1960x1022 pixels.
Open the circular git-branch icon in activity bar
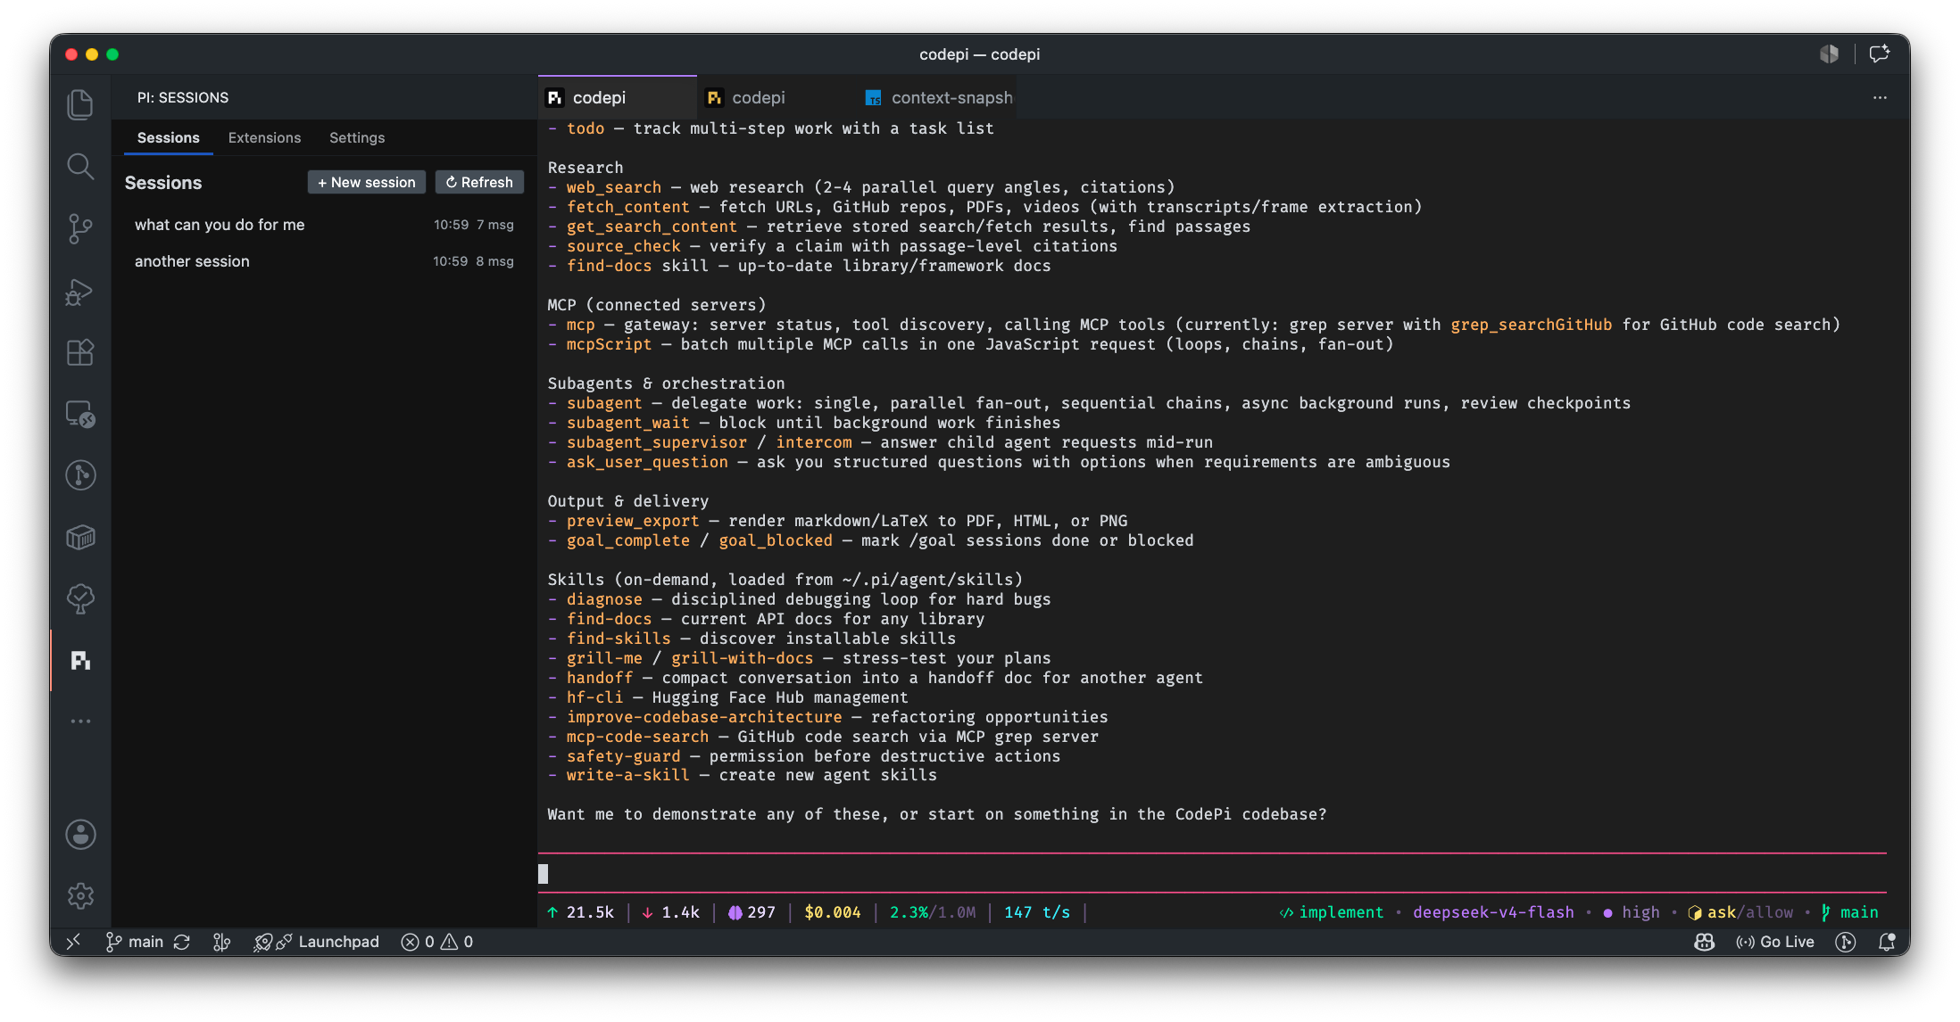[x=80, y=474]
